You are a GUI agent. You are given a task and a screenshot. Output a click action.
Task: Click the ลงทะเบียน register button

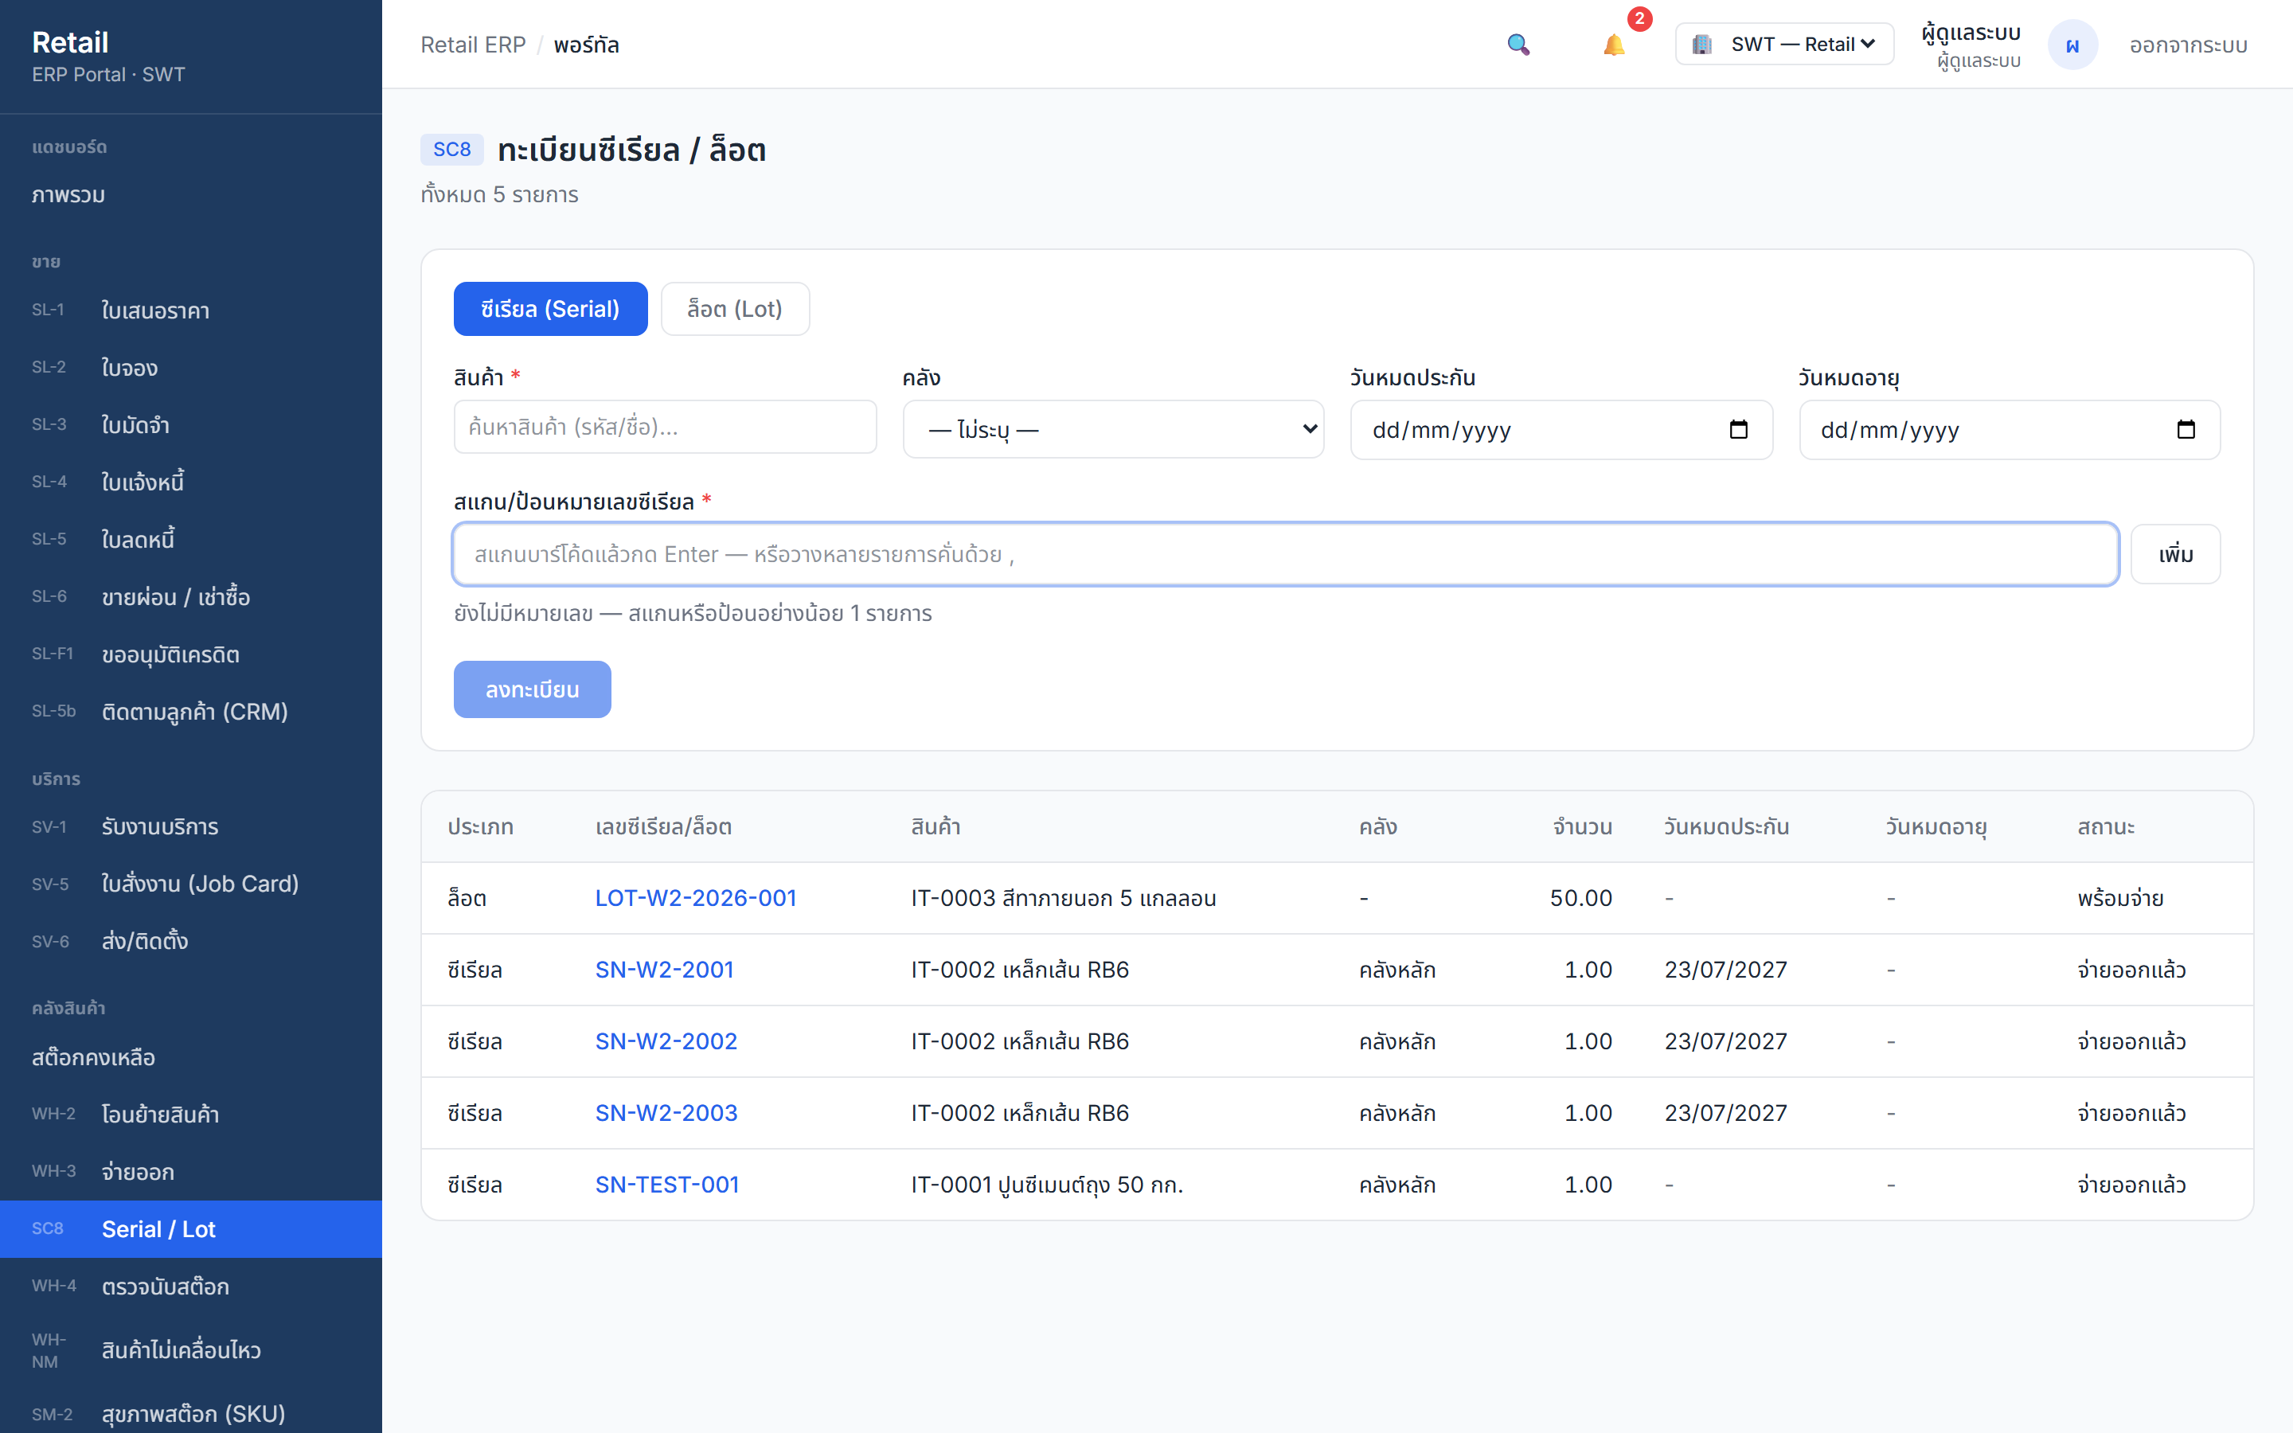(533, 689)
